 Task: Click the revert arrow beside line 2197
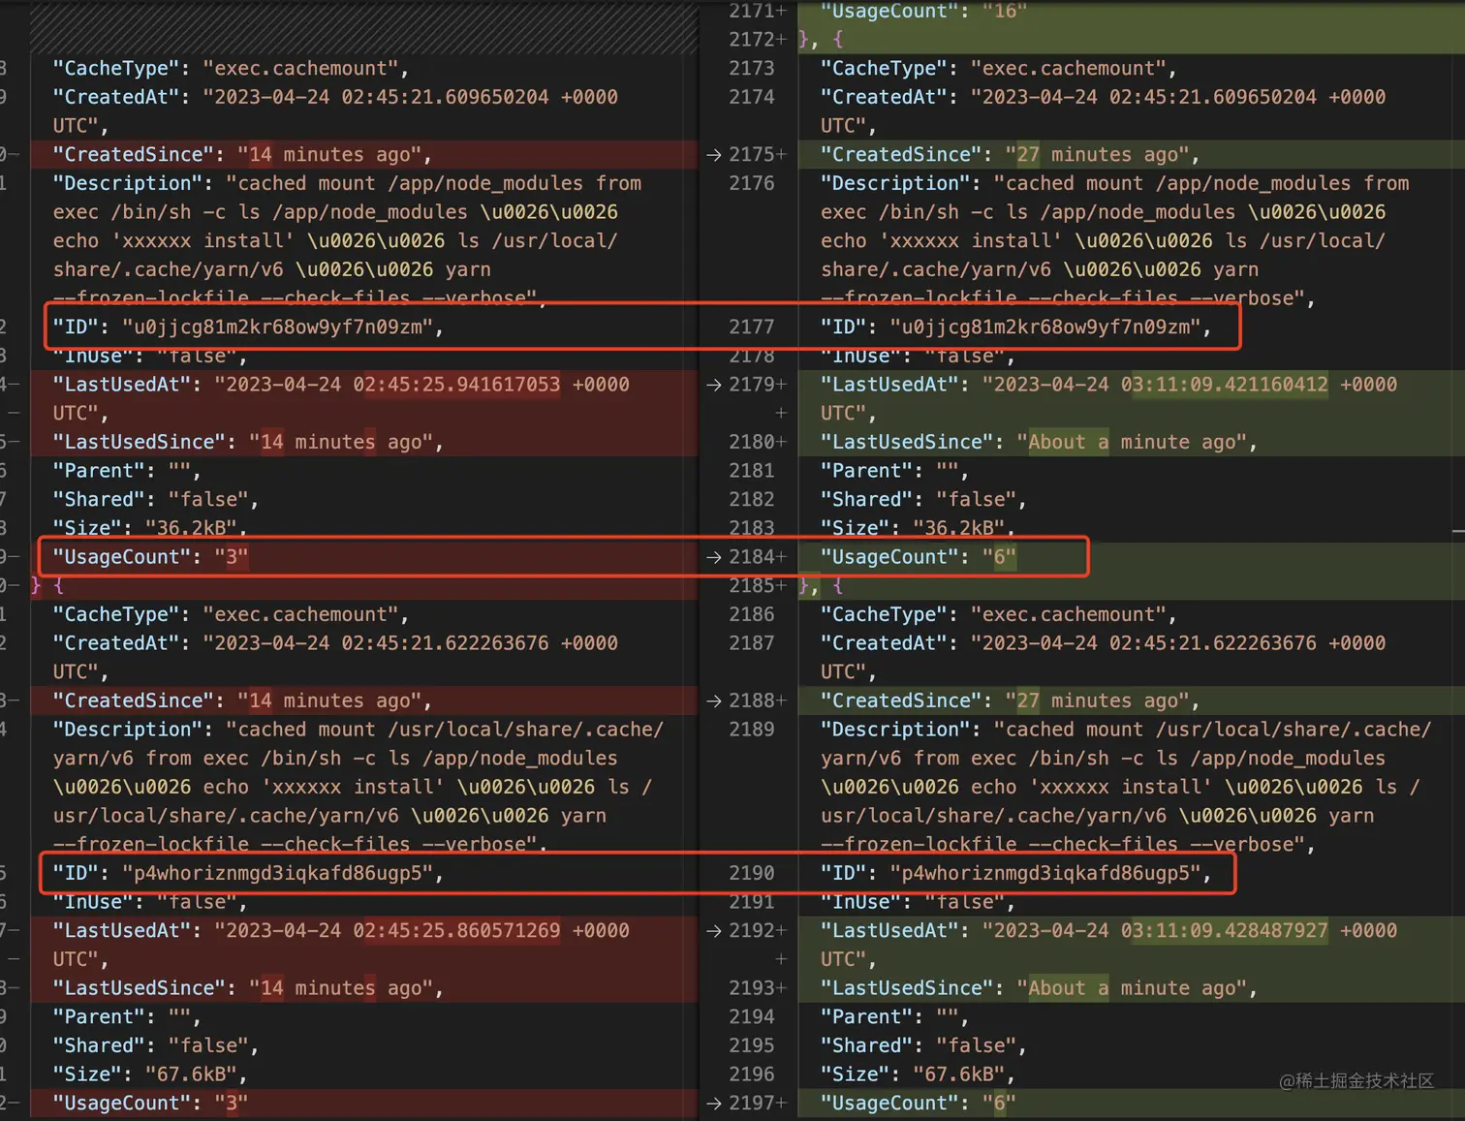[x=714, y=1104]
